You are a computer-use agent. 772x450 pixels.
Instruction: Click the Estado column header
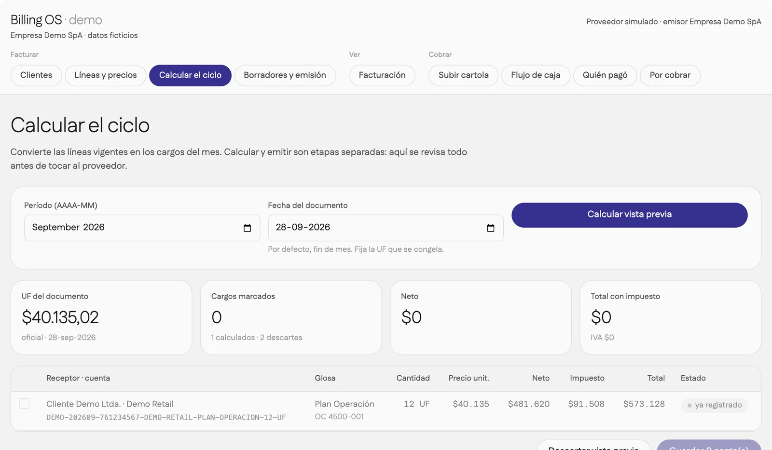pos(693,378)
